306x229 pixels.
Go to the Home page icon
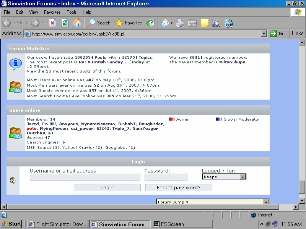77,23
